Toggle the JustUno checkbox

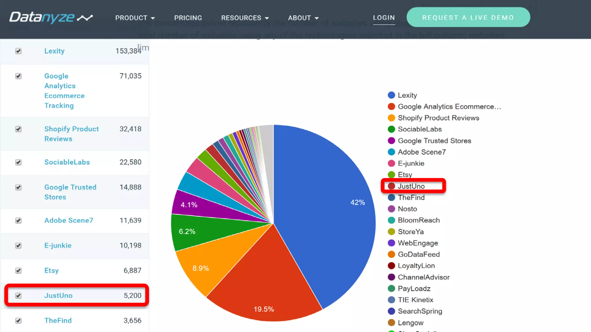click(x=18, y=296)
